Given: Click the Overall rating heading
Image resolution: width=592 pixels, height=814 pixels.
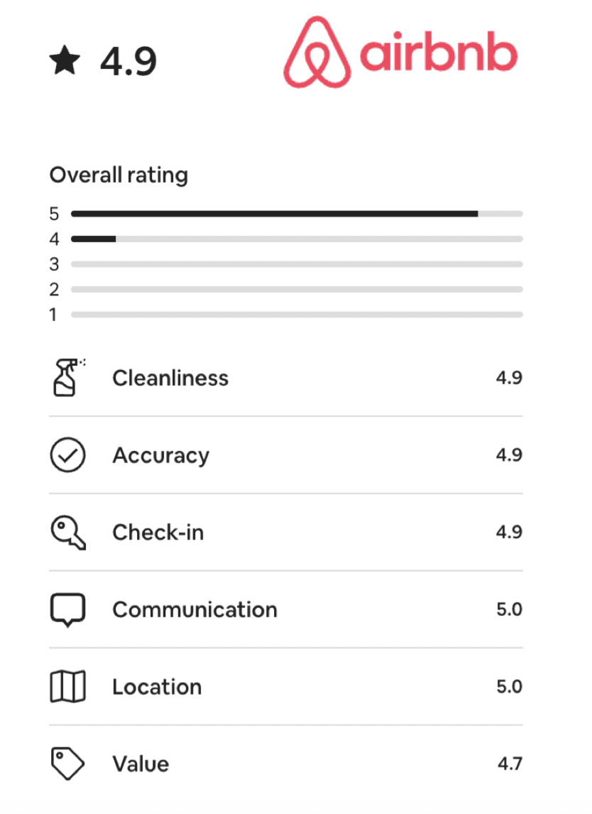Looking at the screenshot, I should coord(119,175).
